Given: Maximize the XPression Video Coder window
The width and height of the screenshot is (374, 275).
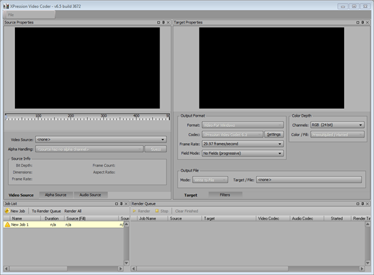Looking at the screenshot, I should (354, 6).
